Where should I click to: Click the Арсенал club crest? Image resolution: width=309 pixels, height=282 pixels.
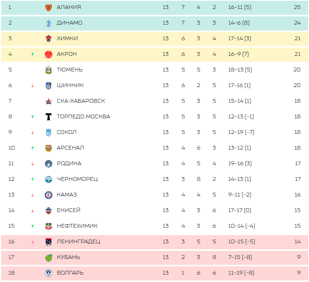coord(48,148)
